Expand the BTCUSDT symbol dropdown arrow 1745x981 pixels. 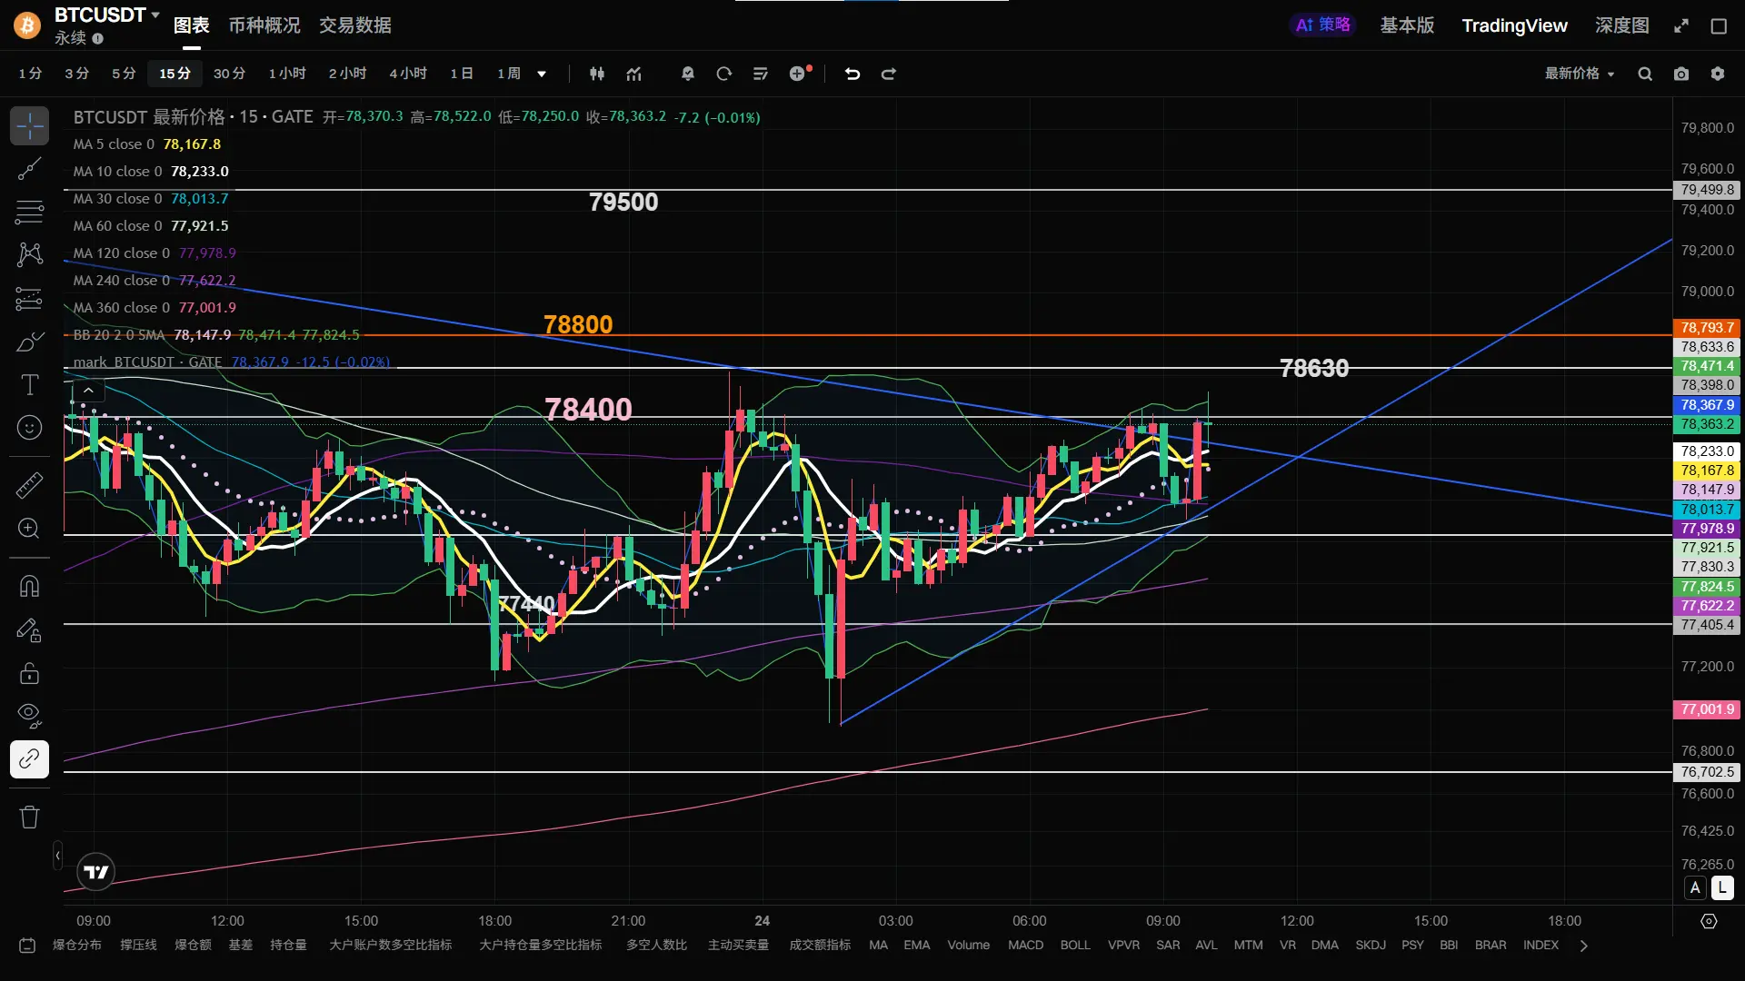[x=155, y=15]
